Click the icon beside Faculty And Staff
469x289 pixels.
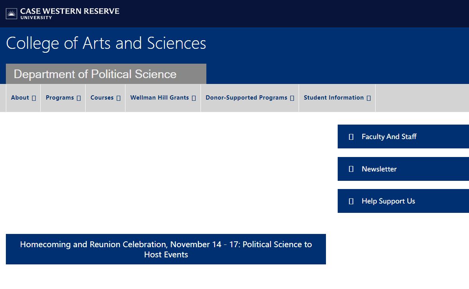(x=351, y=137)
